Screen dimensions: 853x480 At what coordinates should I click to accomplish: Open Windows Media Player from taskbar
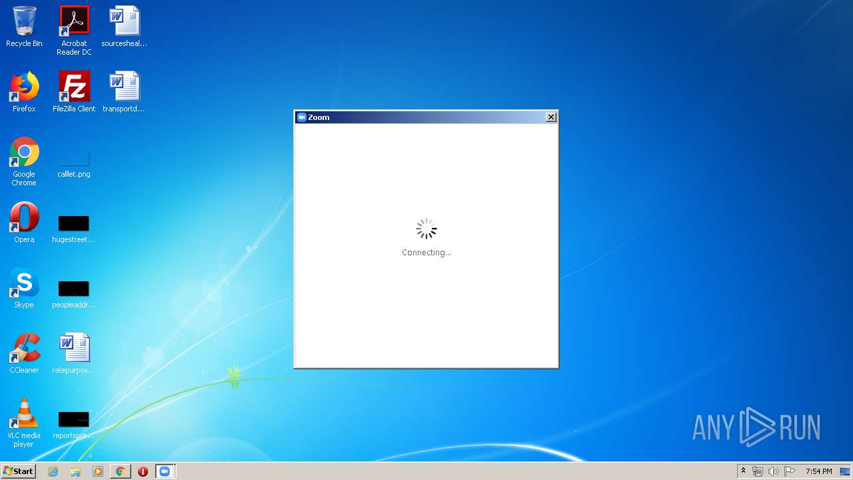(98, 471)
